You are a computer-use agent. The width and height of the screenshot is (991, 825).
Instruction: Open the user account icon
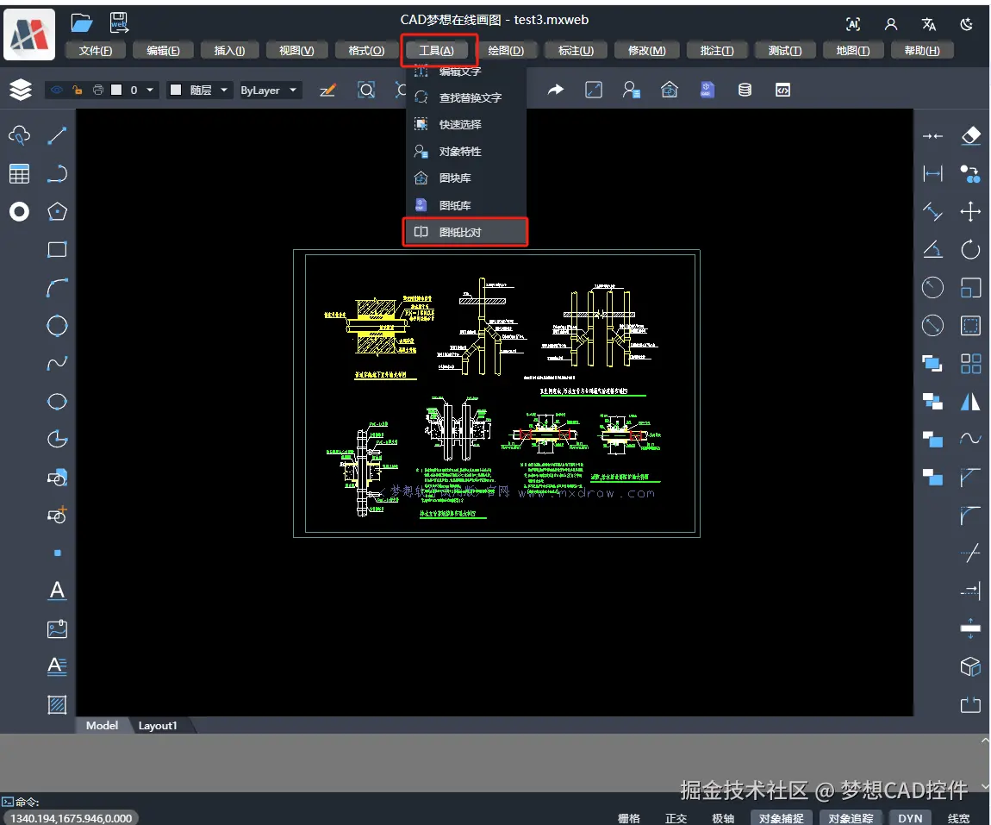pos(891,24)
